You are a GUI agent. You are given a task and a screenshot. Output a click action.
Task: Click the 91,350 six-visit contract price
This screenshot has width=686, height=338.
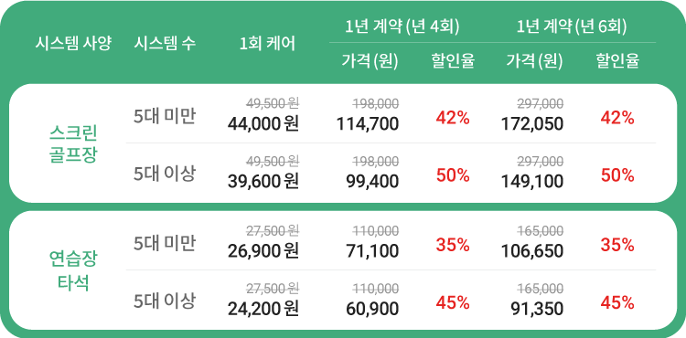click(x=537, y=308)
